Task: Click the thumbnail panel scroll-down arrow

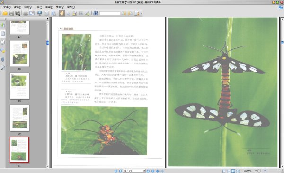Action: (48, 166)
